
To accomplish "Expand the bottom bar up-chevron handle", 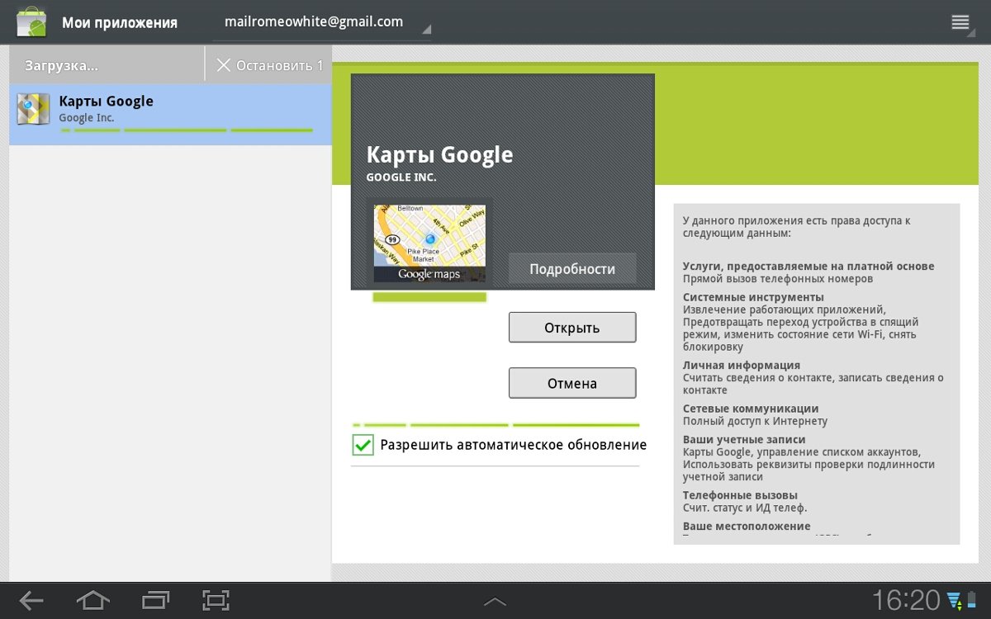I will [x=495, y=602].
